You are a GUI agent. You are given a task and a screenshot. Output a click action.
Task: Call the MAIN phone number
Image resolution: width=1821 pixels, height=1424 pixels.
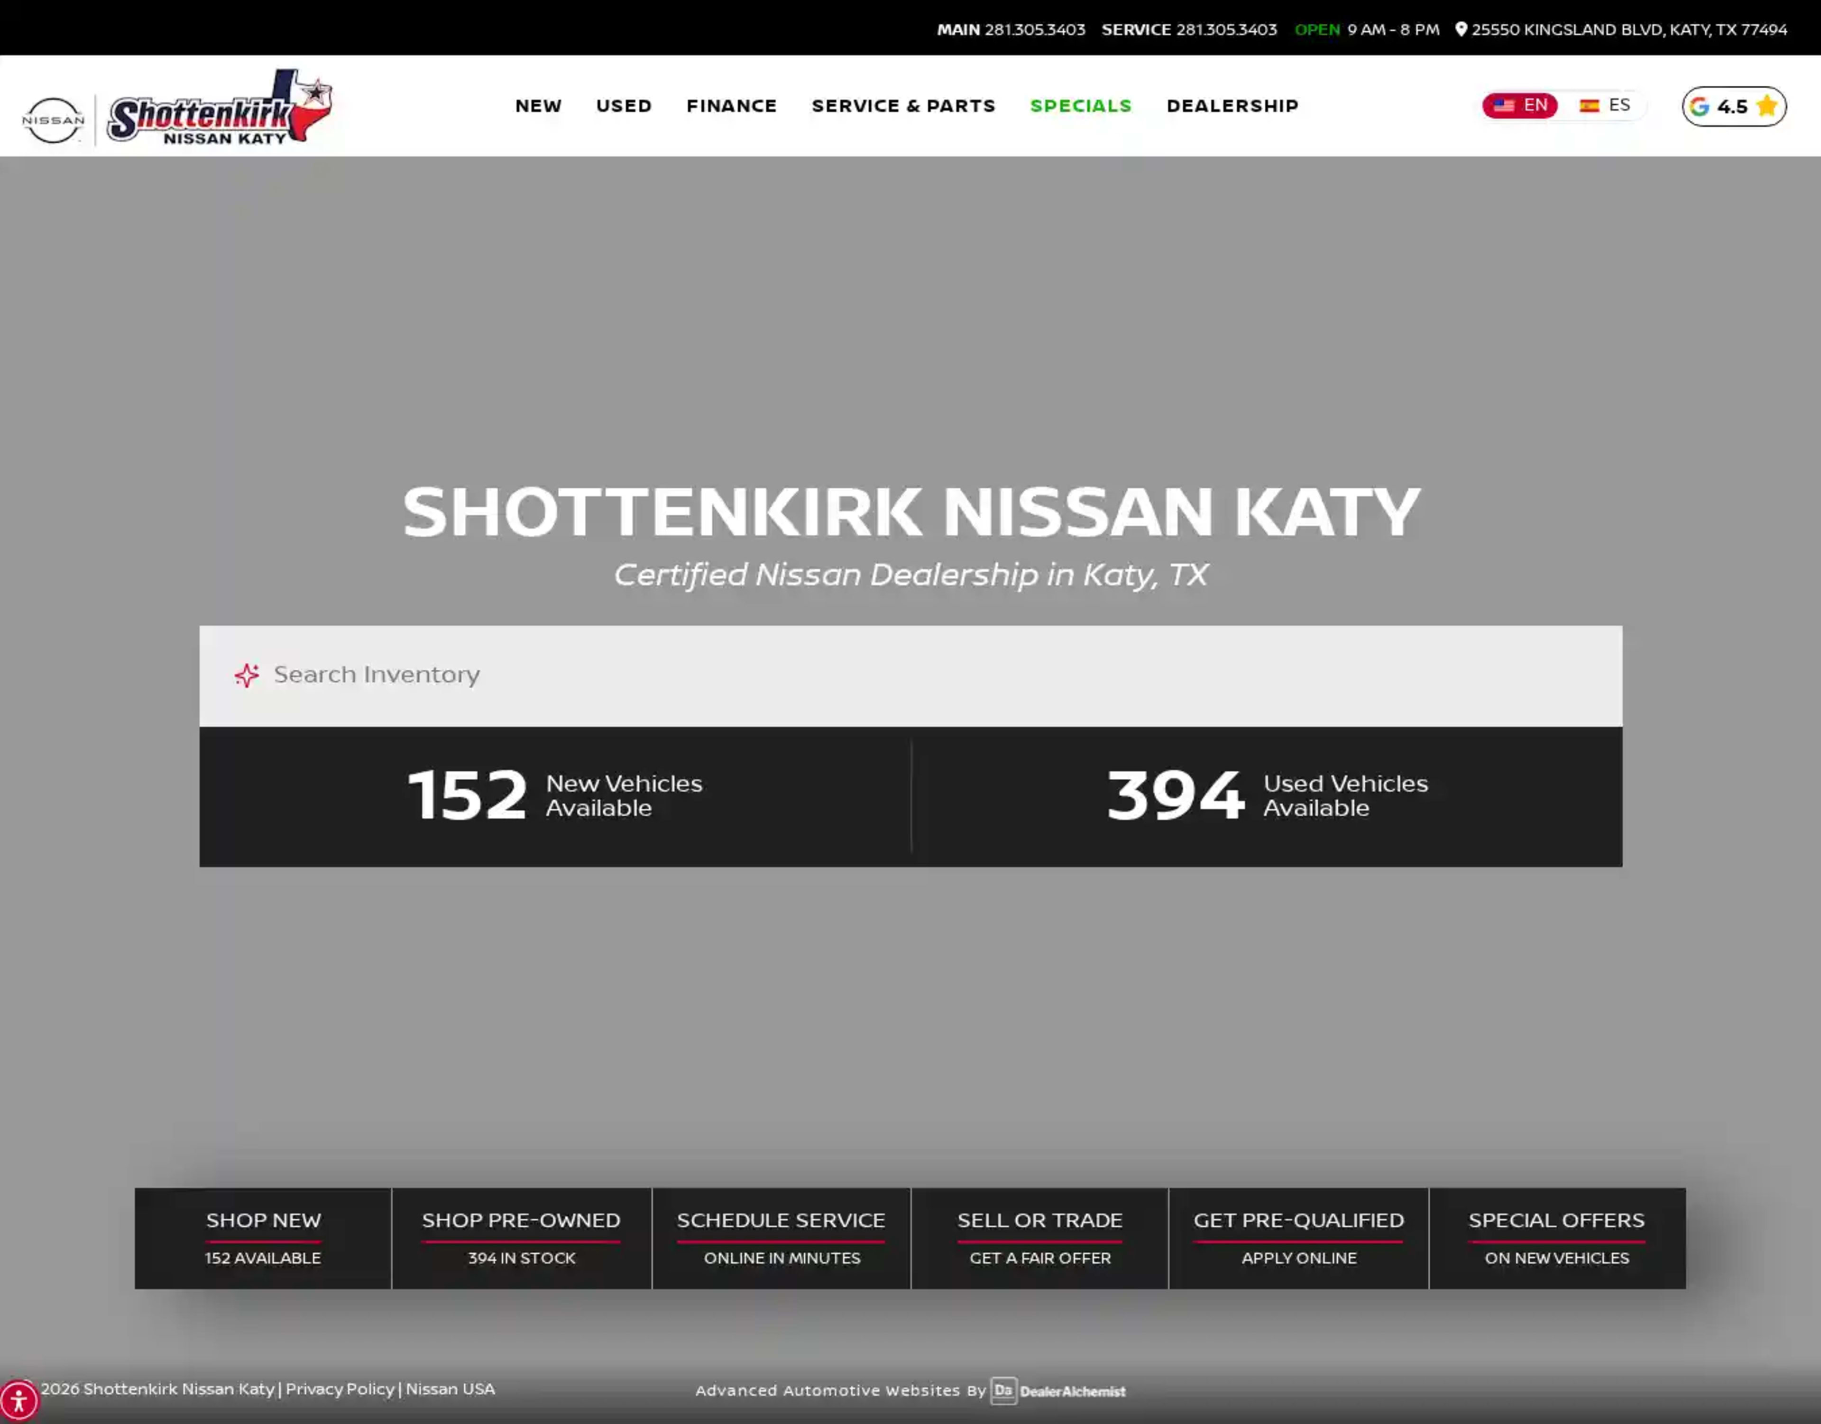coord(1011,29)
